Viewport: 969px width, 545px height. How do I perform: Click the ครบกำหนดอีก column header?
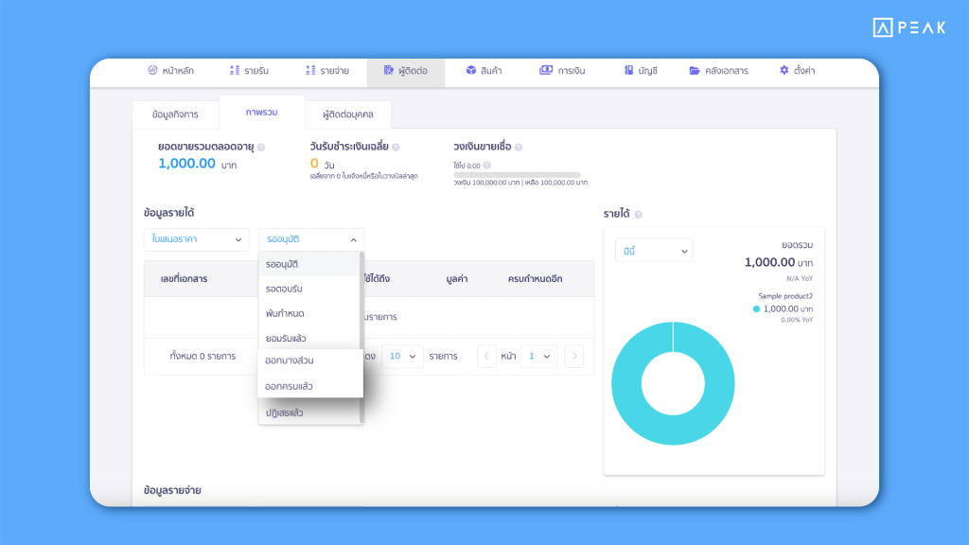(536, 279)
